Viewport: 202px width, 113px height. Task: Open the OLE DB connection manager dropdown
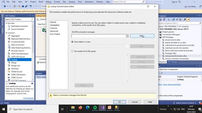coord(127,36)
